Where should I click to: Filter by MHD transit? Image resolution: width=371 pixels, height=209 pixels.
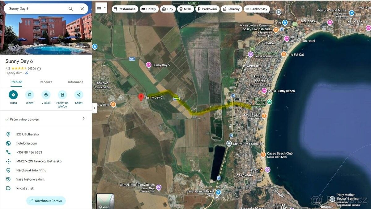[x=185, y=9]
